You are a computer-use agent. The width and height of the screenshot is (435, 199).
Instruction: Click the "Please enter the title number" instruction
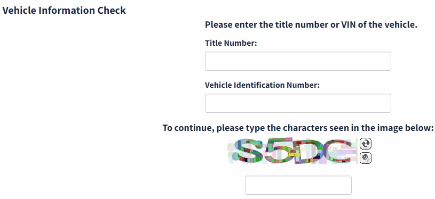[311, 24]
